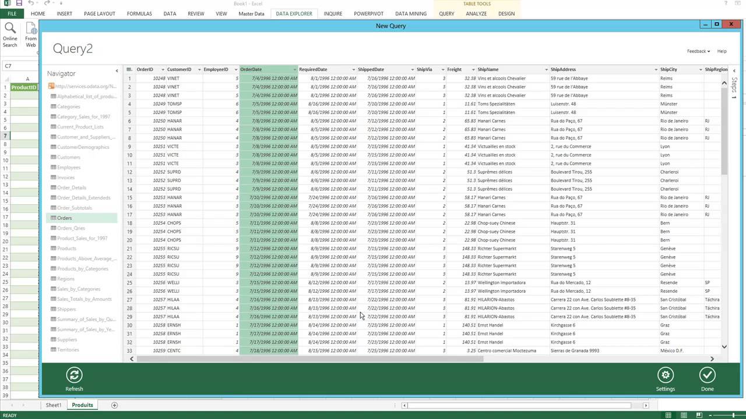746x419 pixels.
Task: Click the ShipRegion column header
Action: [715, 69]
